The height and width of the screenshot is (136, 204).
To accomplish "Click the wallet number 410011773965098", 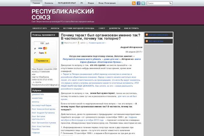I will pyautogui.click(x=41, y=72).
